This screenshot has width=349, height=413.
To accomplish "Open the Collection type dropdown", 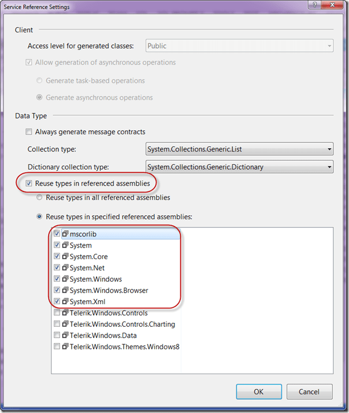I will [239, 149].
